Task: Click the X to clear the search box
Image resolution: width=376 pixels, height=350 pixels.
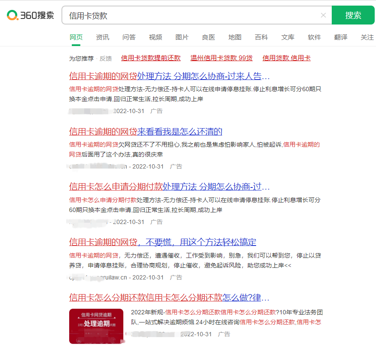Action: coord(323,15)
